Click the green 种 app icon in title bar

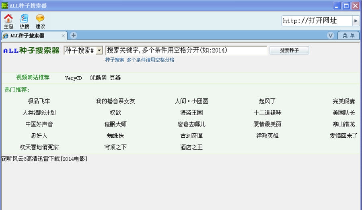pos(4,6)
